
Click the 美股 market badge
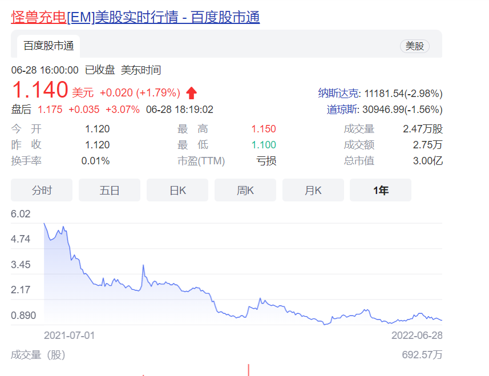pyautogui.click(x=414, y=46)
